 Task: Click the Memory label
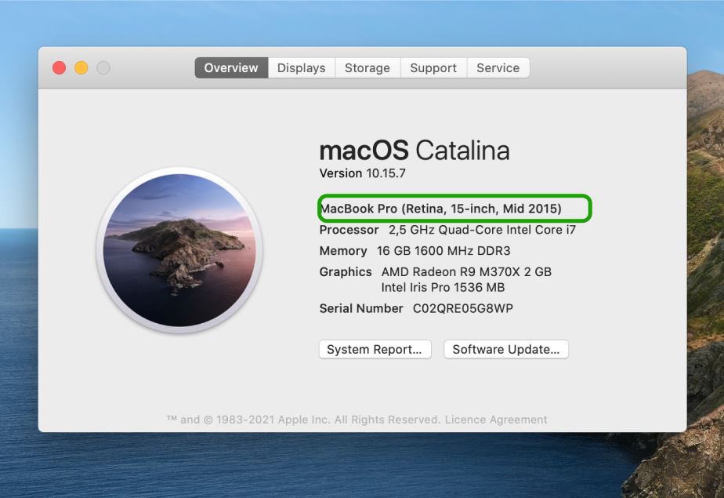tap(343, 251)
